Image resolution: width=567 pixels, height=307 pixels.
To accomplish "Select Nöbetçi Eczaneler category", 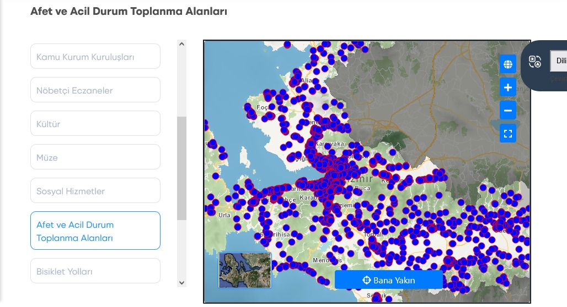I will pyautogui.click(x=95, y=90).
